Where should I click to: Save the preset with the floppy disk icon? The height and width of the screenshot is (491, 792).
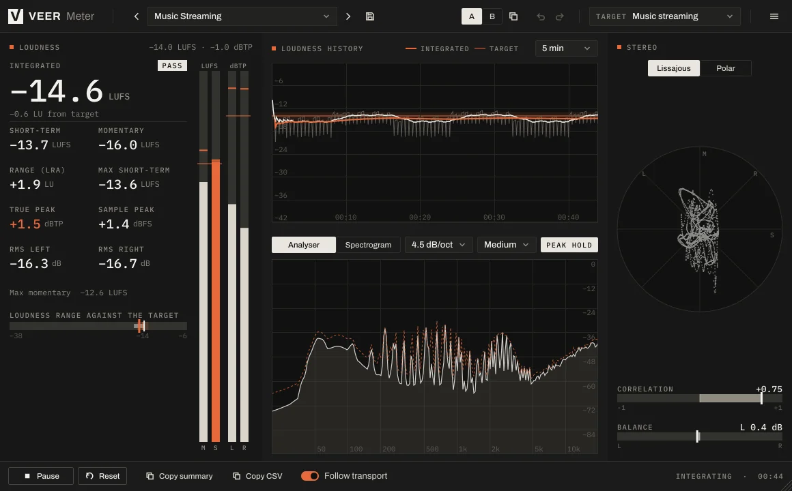[370, 16]
